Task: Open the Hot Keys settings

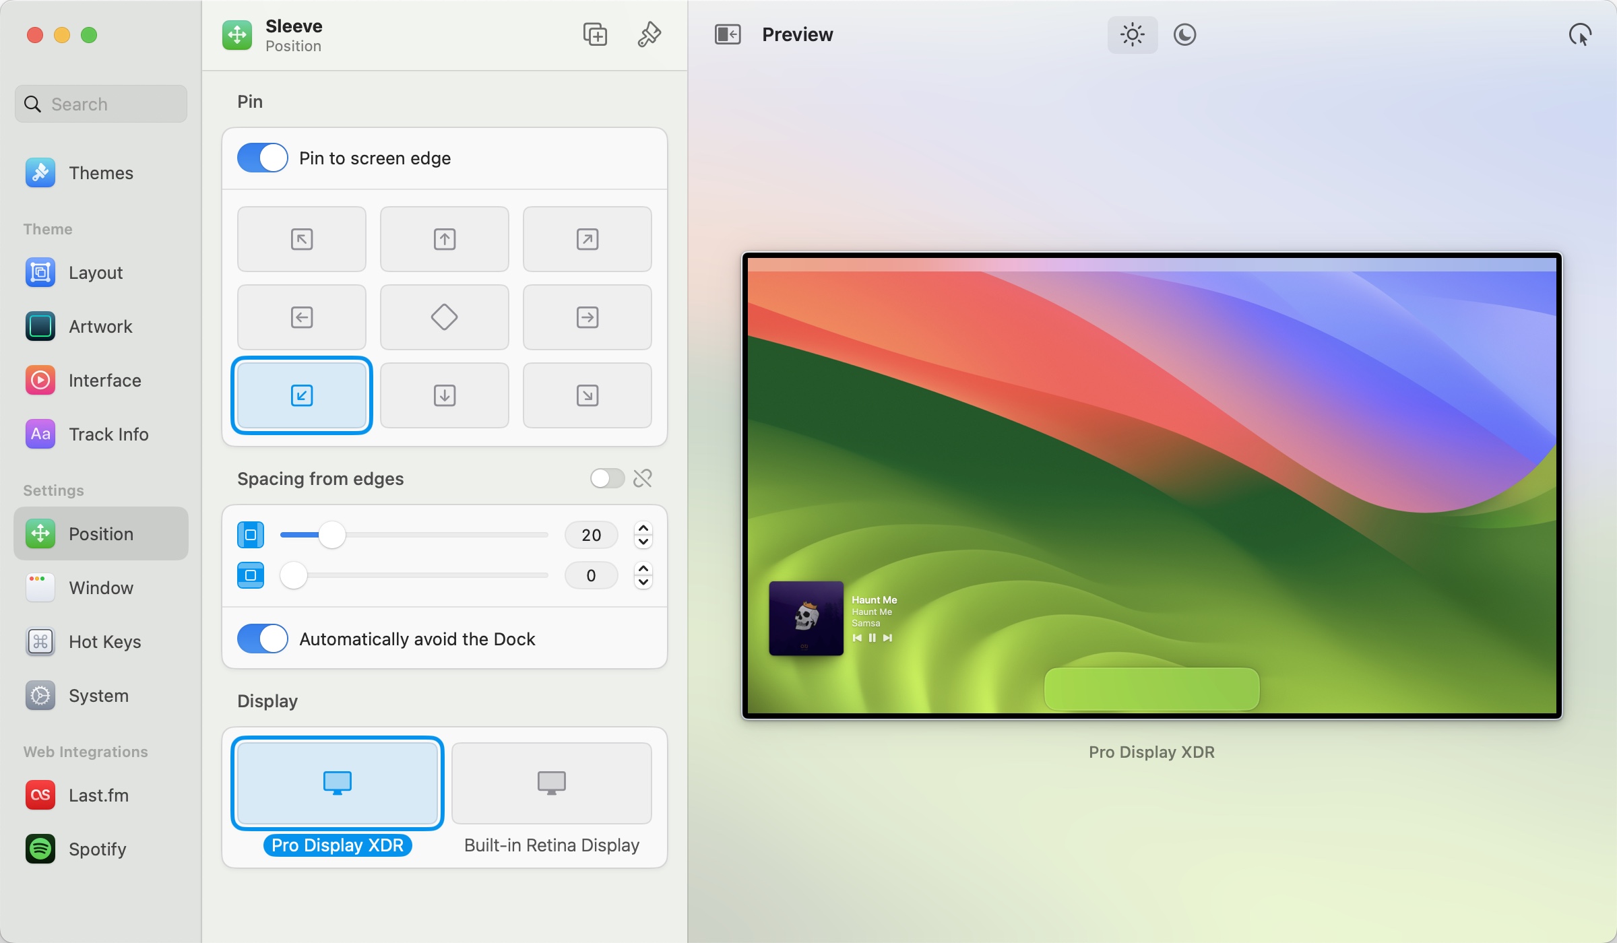Action: 101,642
